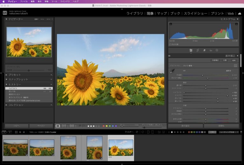Select the Edit sliders tool icon
This screenshot has height=165, width=244.
pyautogui.click(x=191, y=50)
